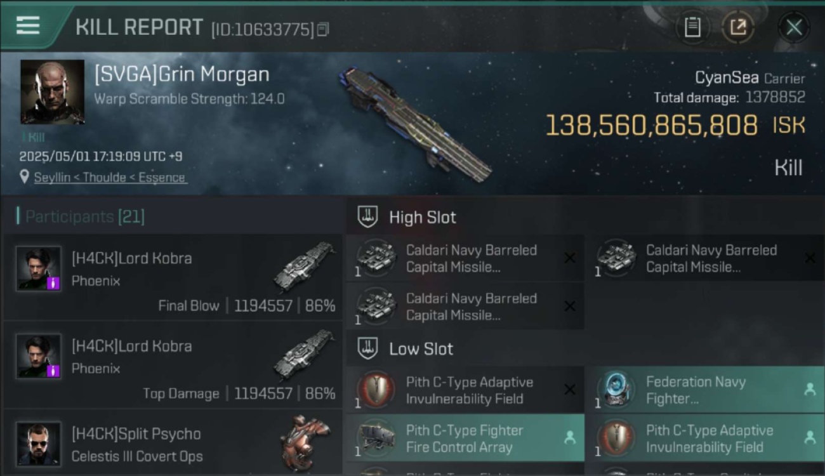This screenshot has width=825, height=476.
Task: Click the Phoenix ship icon beside Final Blow
Action: tap(304, 267)
